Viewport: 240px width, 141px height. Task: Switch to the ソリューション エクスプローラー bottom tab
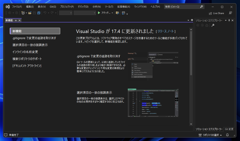[209, 129]
